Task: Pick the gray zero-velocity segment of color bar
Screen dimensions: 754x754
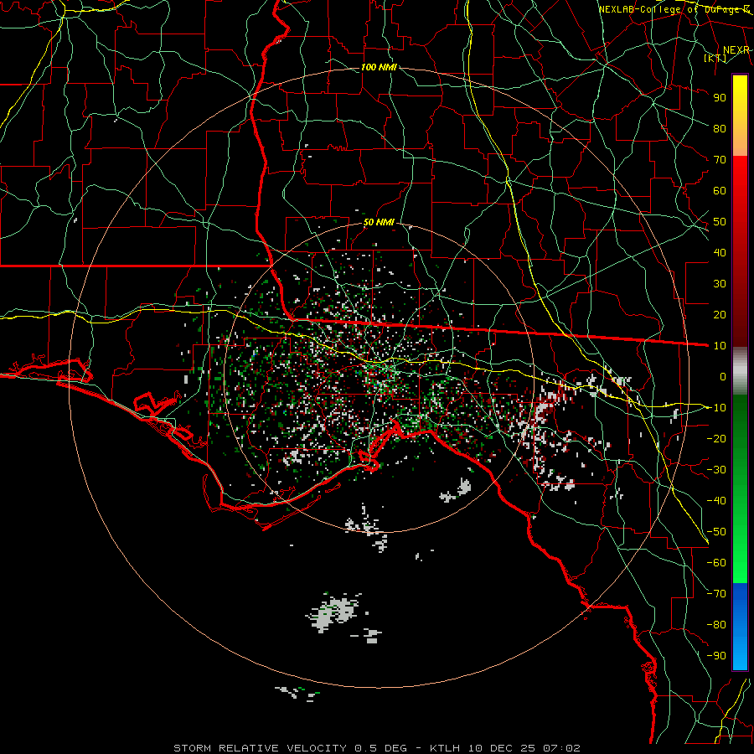Action: pyautogui.click(x=740, y=371)
